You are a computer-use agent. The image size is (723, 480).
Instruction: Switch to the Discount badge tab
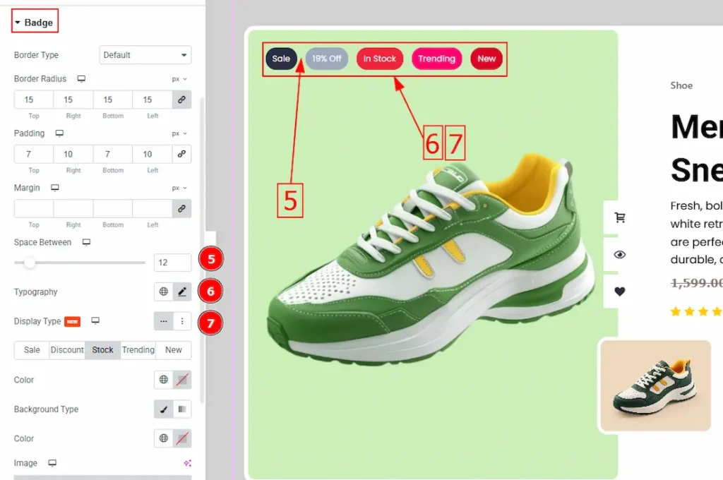click(67, 350)
